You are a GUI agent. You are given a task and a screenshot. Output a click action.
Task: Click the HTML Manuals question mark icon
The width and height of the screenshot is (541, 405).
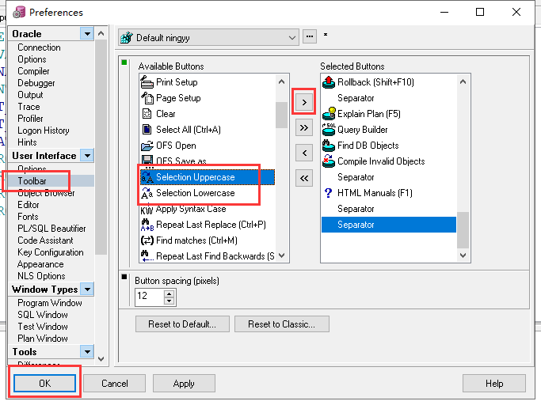[x=329, y=193]
